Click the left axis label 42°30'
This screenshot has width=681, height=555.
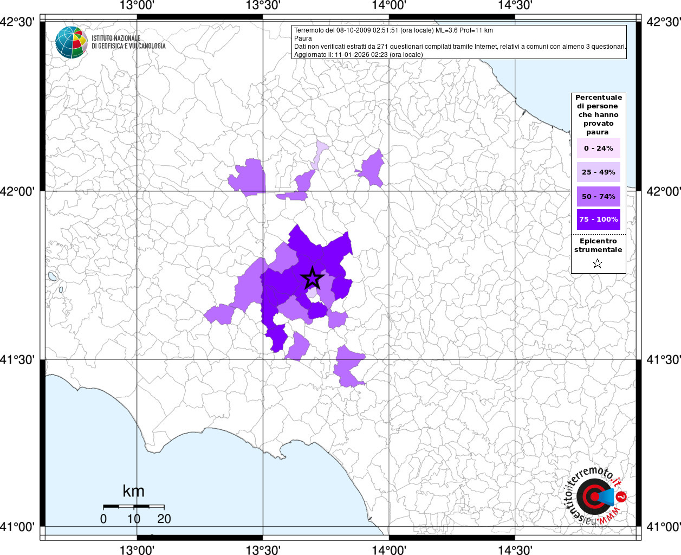18,22
